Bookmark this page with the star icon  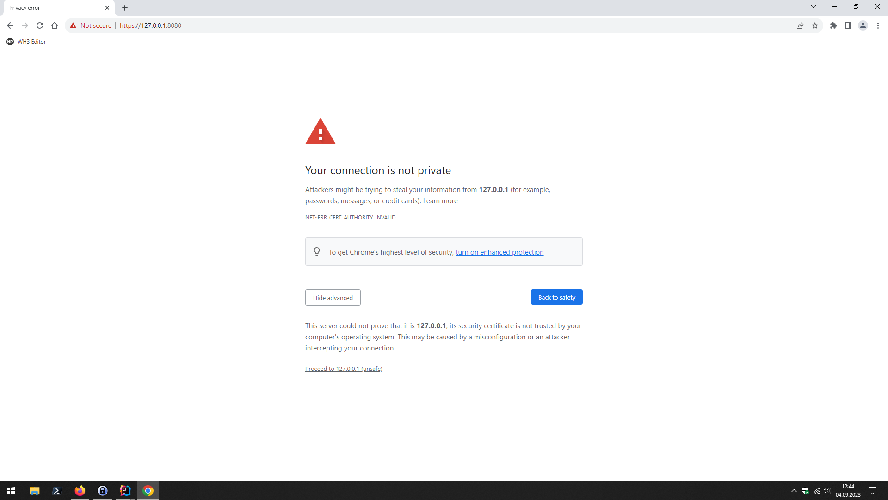(x=815, y=26)
